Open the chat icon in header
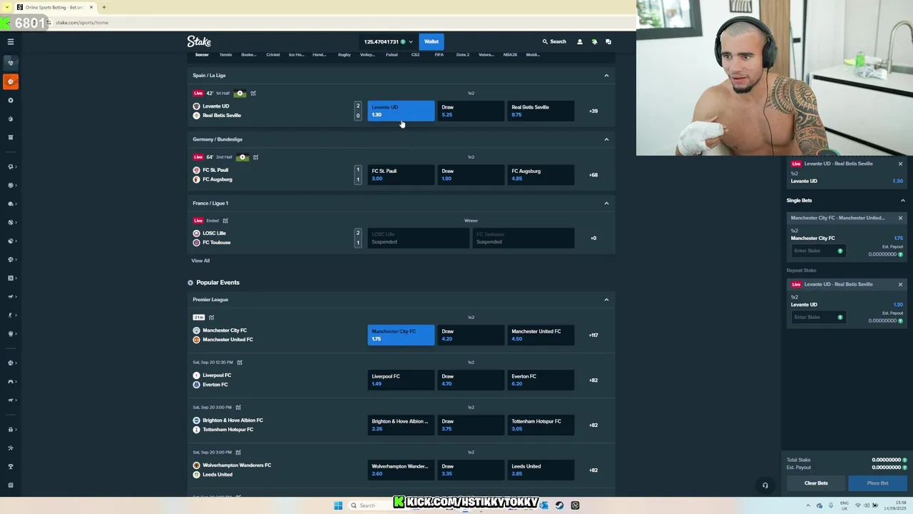Viewport: 913px width, 514px height. tap(608, 41)
